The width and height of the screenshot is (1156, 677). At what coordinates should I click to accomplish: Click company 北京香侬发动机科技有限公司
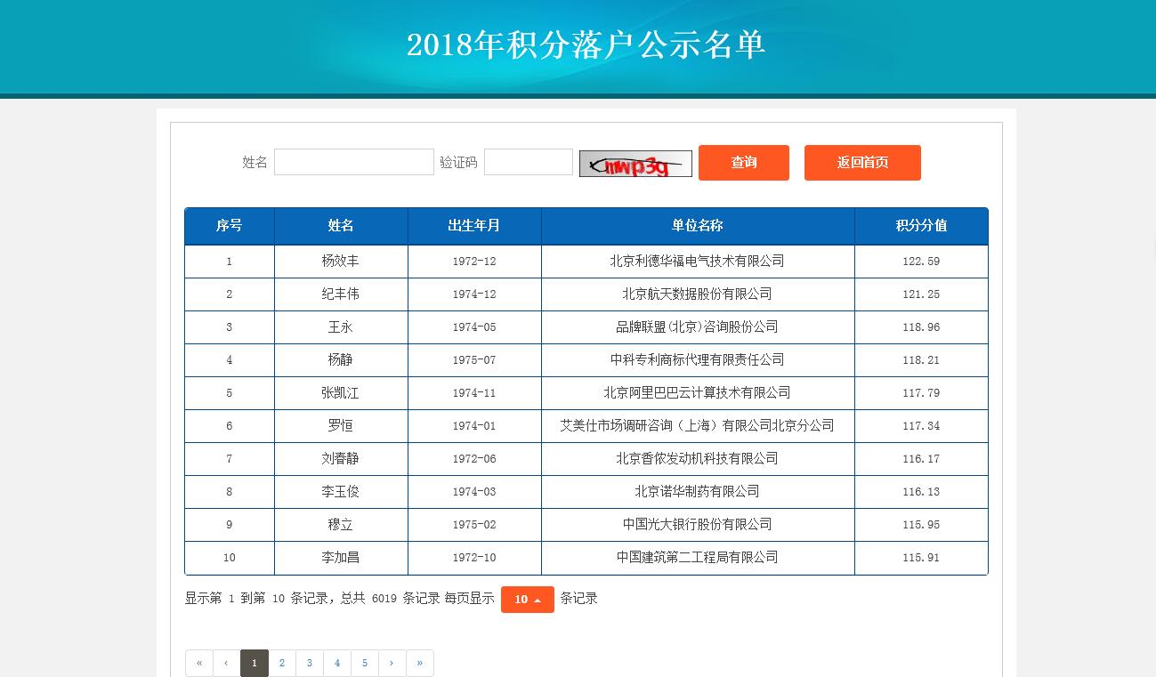click(x=698, y=459)
